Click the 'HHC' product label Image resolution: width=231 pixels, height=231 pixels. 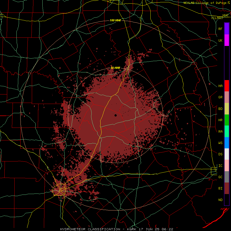[x=226, y=15]
